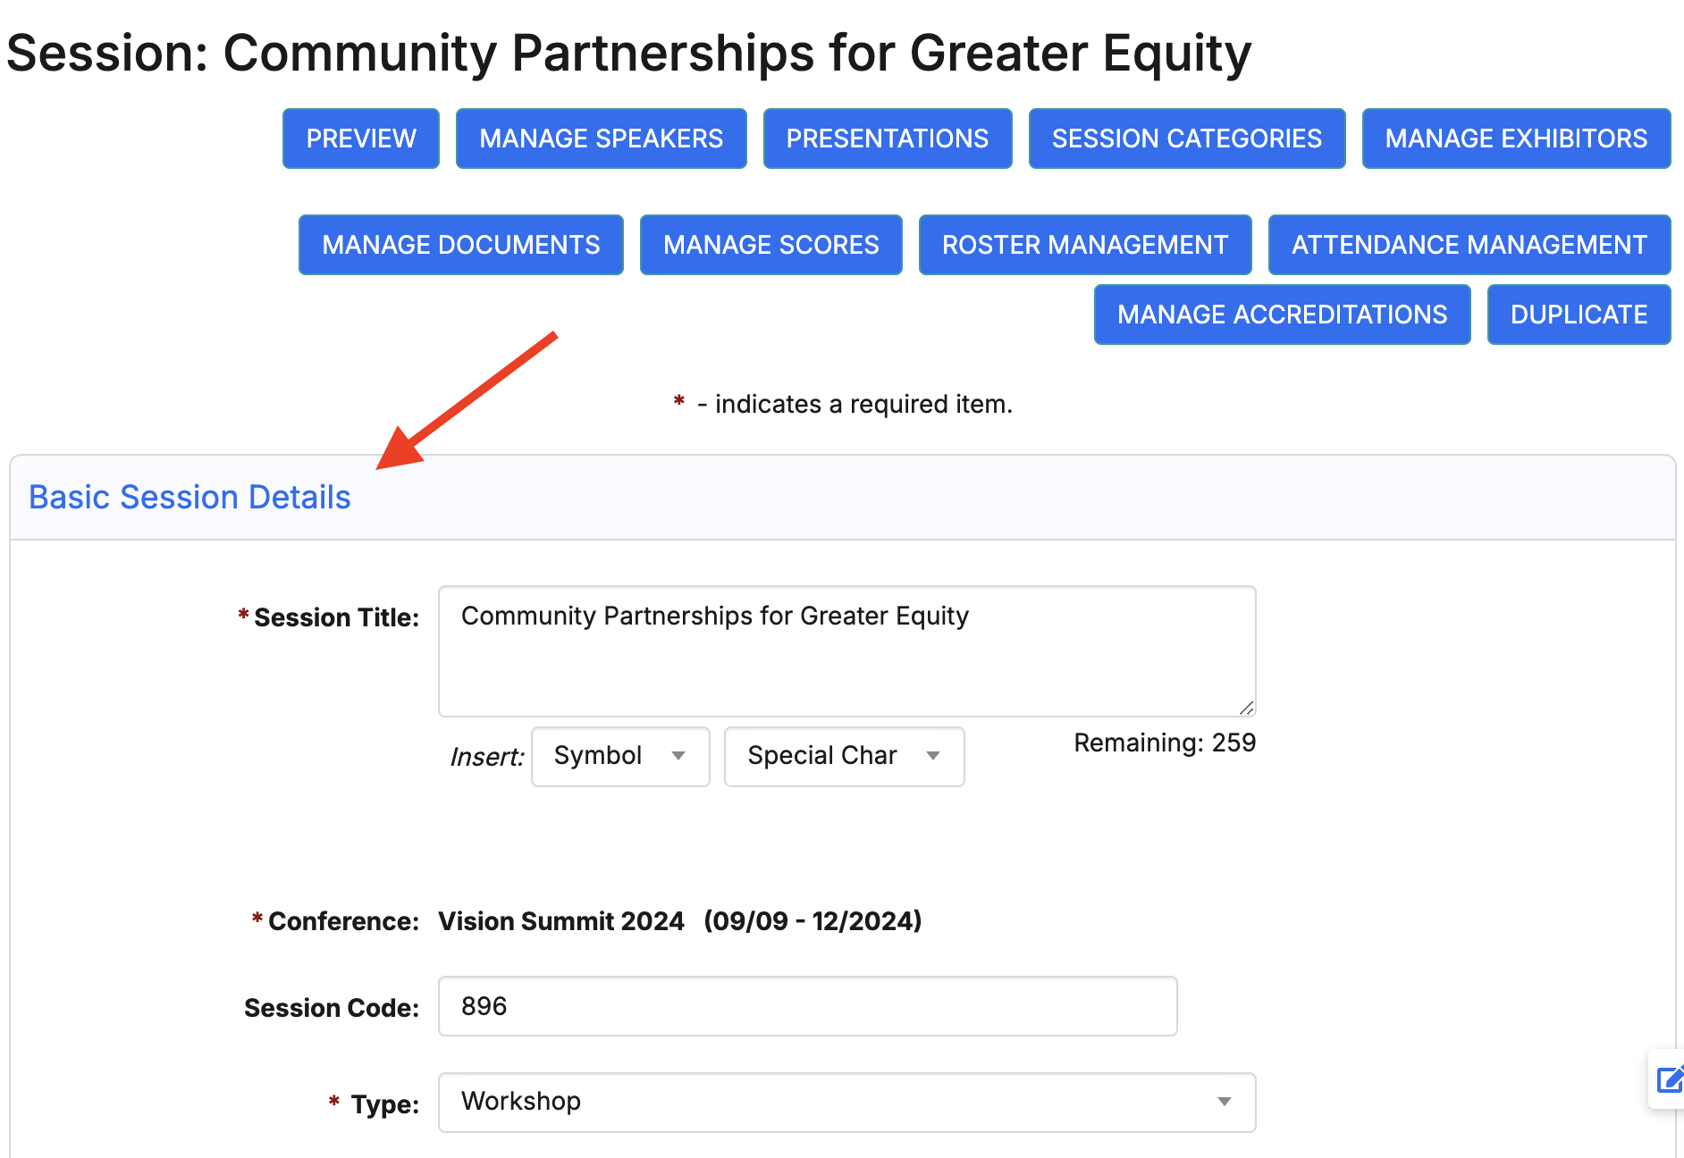
Task: Click the Basic Session Details heading link
Action: pos(189,498)
